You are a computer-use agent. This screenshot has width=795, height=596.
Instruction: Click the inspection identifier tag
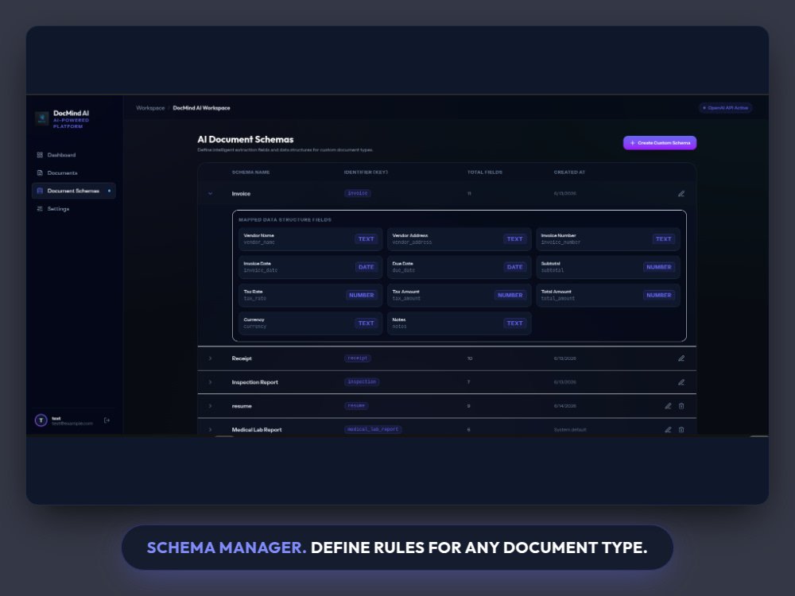coord(362,382)
